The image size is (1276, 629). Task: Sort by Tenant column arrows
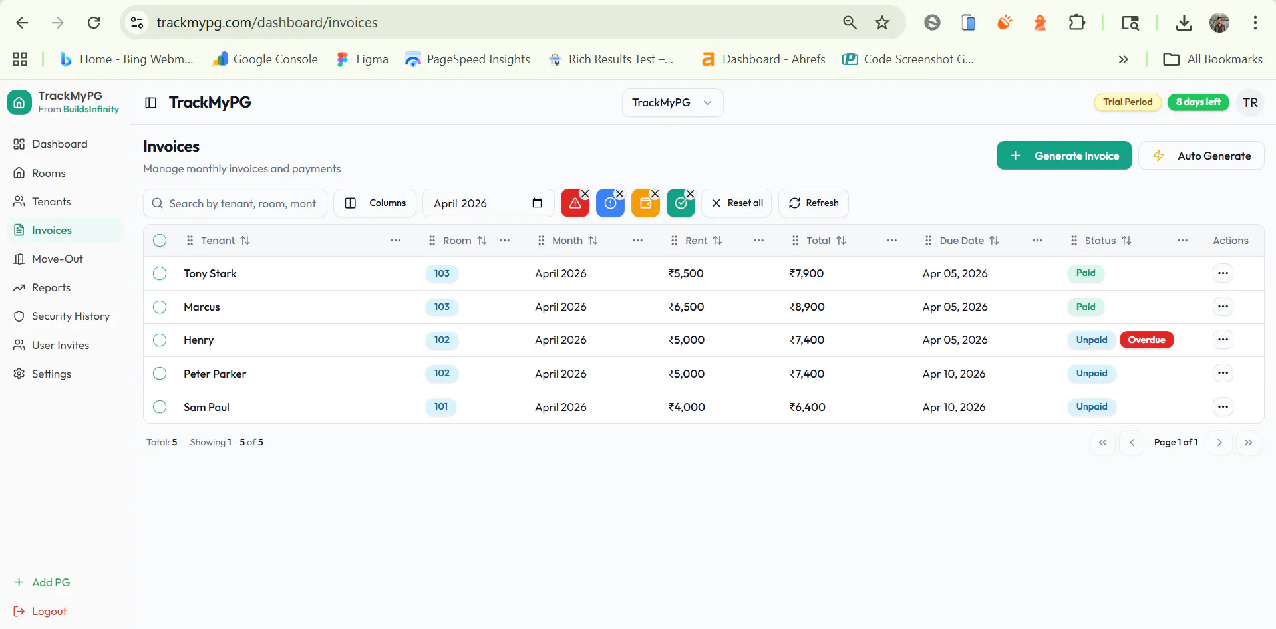coord(245,241)
